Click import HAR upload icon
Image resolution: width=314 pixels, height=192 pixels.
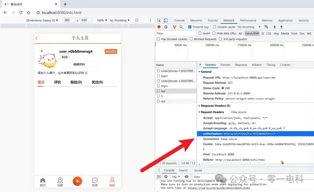(275, 27)
